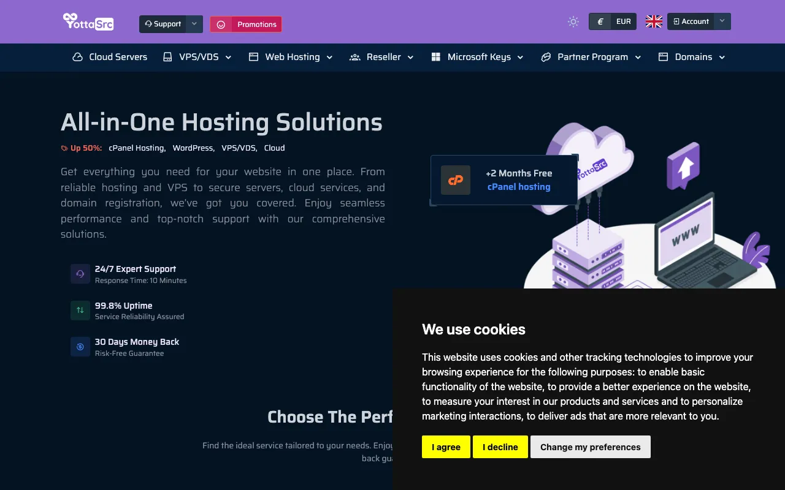Open Change my preferences for cookies
The height and width of the screenshot is (490, 785).
[x=591, y=447]
